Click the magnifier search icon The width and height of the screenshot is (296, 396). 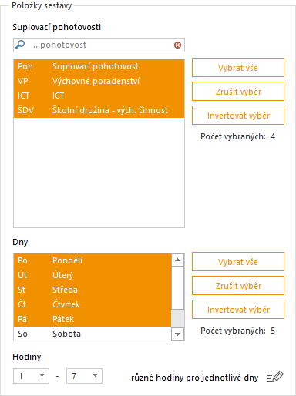point(20,45)
